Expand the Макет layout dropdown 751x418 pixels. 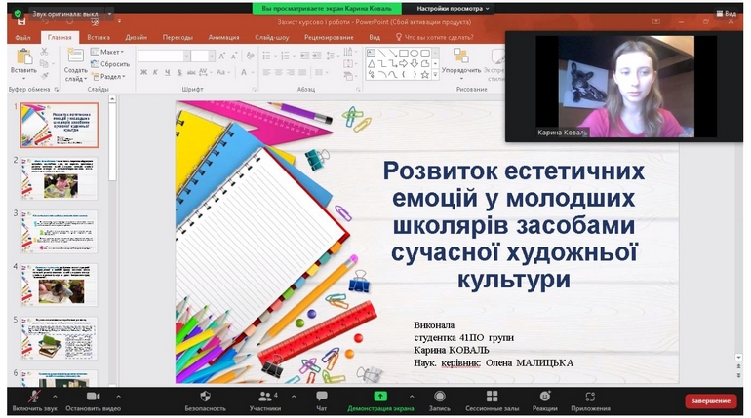coord(107,52)
